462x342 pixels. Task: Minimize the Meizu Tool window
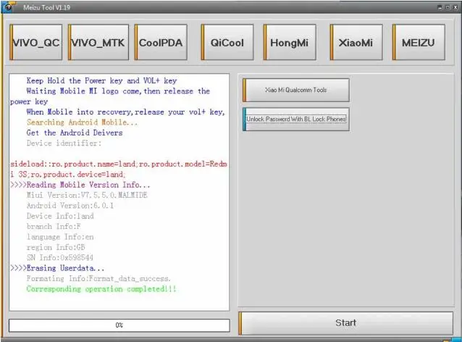pos(440,7)
